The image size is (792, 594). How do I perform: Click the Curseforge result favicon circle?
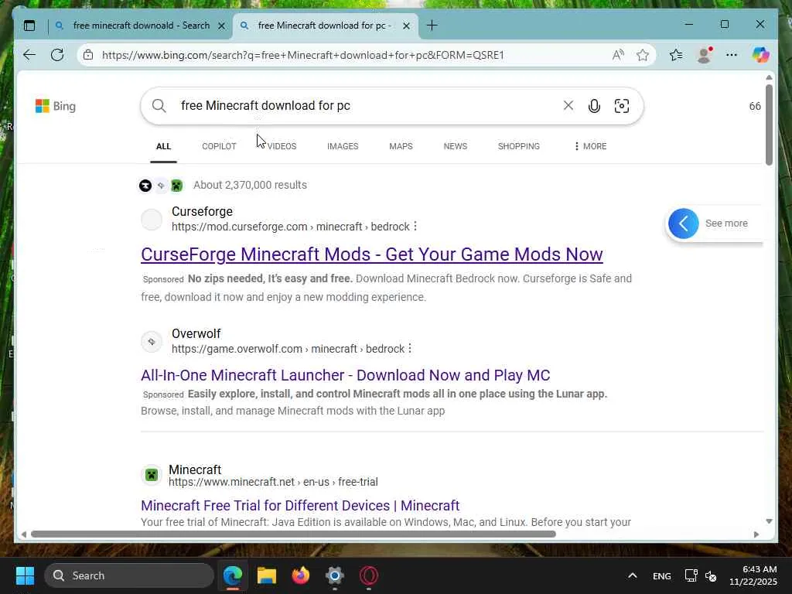152,220
